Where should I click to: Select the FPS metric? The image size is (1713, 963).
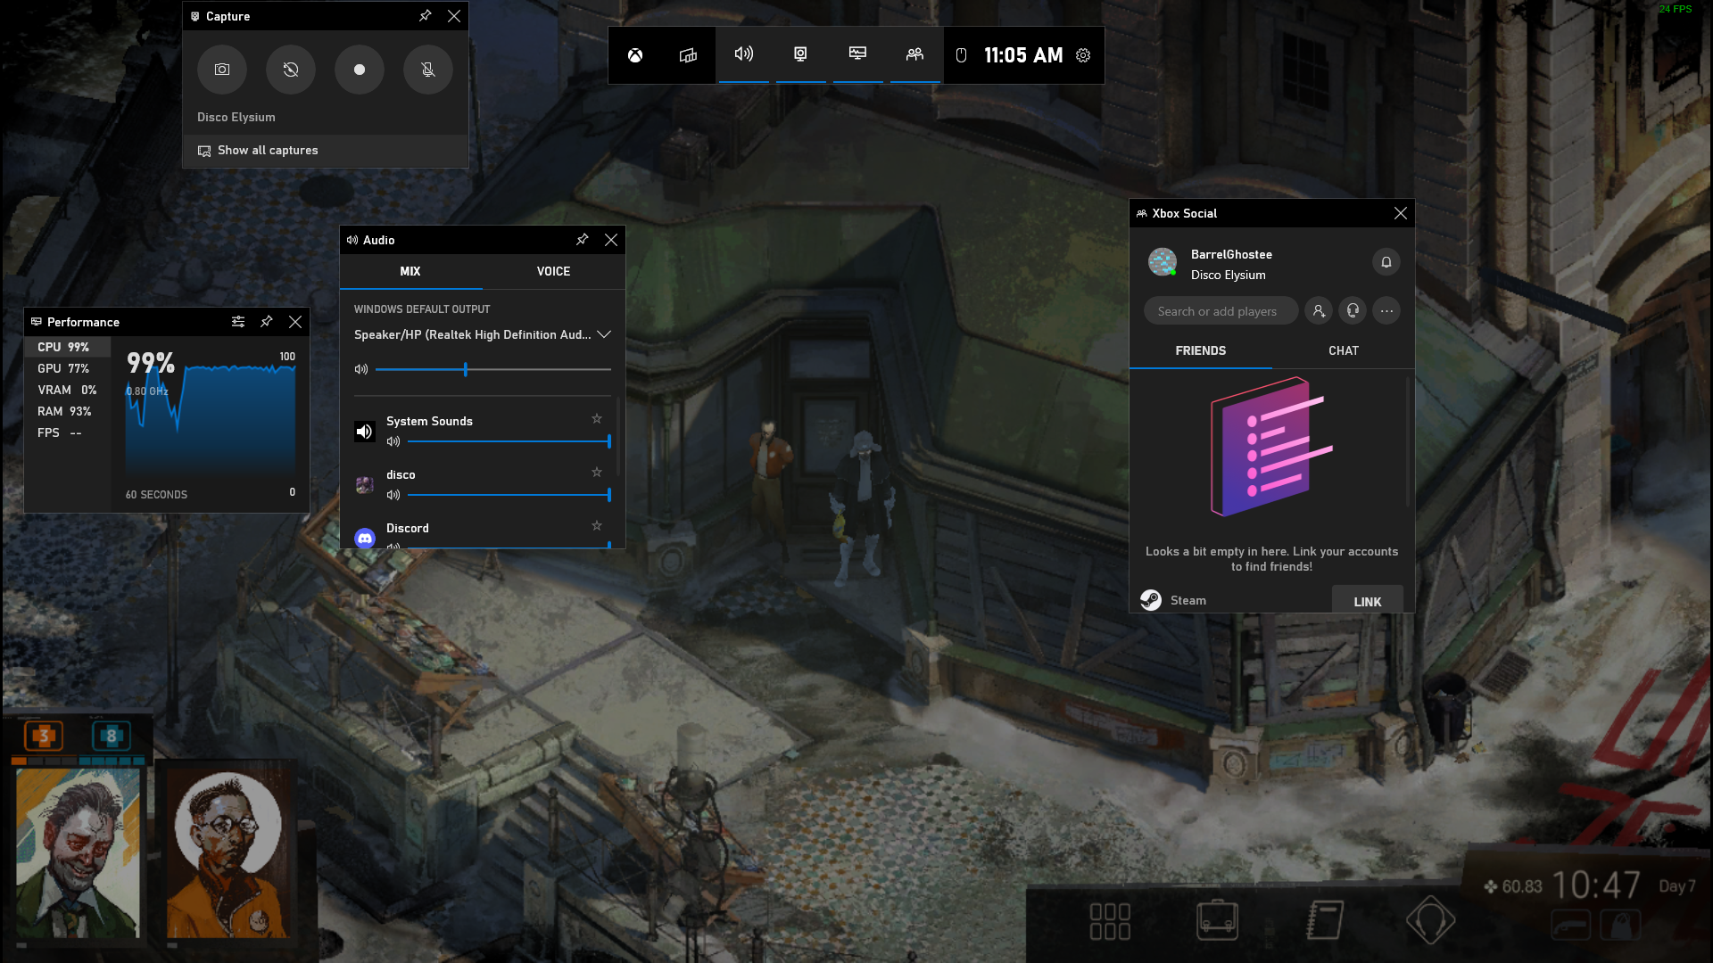(x=68, y=432)
